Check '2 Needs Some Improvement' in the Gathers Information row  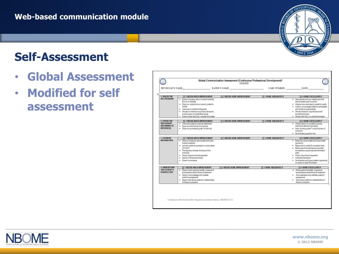point(222,138)
